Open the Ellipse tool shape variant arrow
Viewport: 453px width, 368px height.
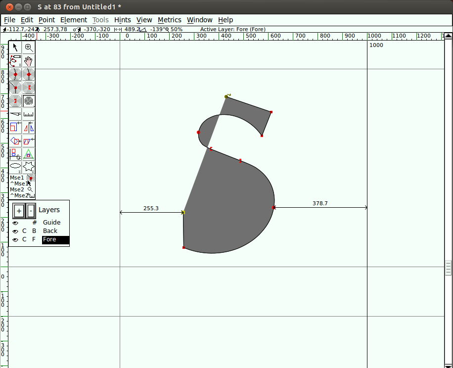click(x=20, y=172)
